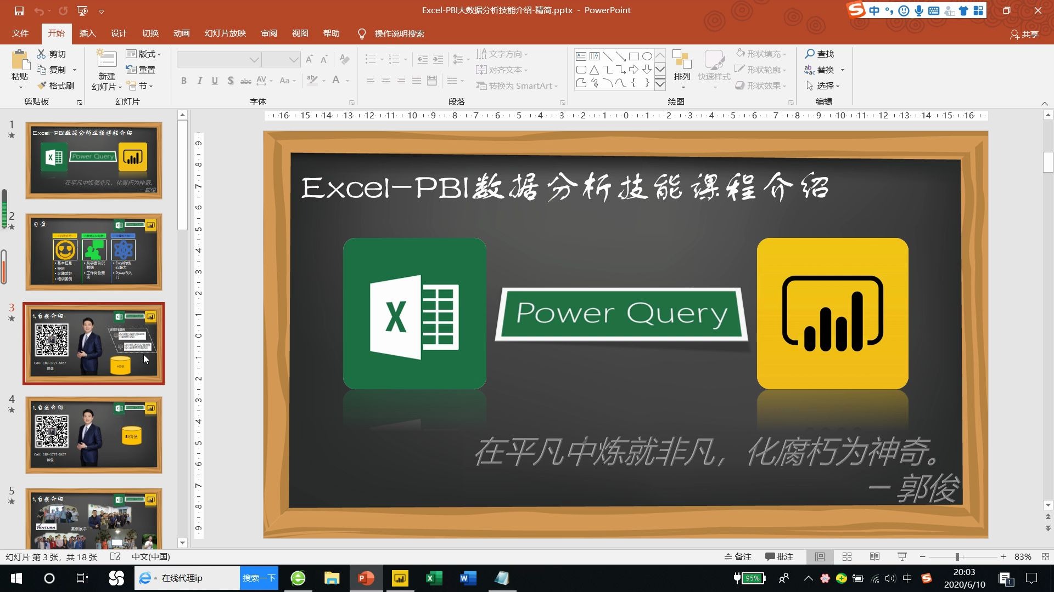Toggle italic formatting
The image size is (1054, 592).
(x=199, y=81)
